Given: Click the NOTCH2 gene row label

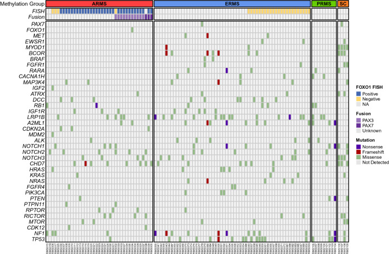Looking at the screenshot, I should pos(33,152).
